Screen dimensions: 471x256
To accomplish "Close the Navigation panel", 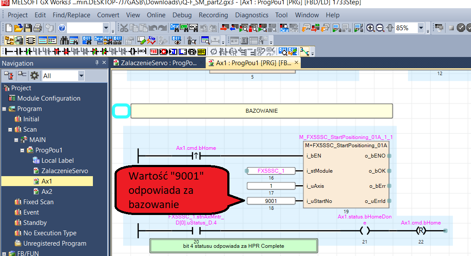I will (104, 63).
